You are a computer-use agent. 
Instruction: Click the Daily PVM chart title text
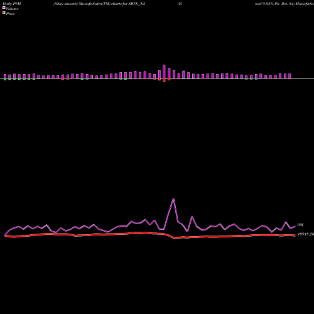click(12, 4)
